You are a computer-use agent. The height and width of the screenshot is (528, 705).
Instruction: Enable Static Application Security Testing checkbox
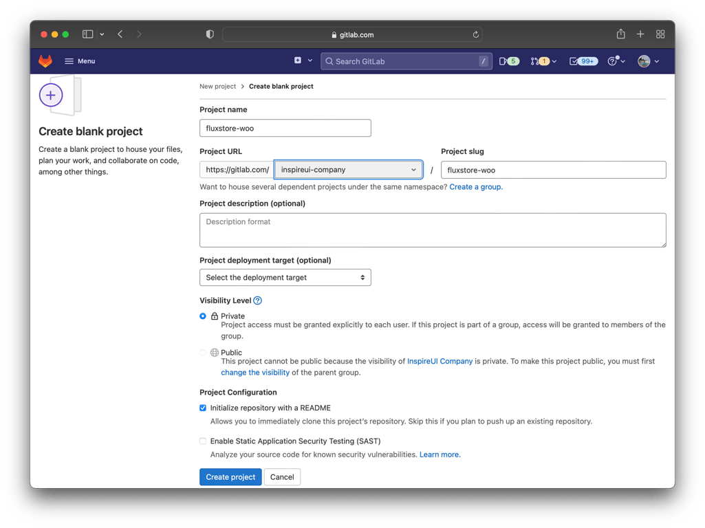point(203,441)
